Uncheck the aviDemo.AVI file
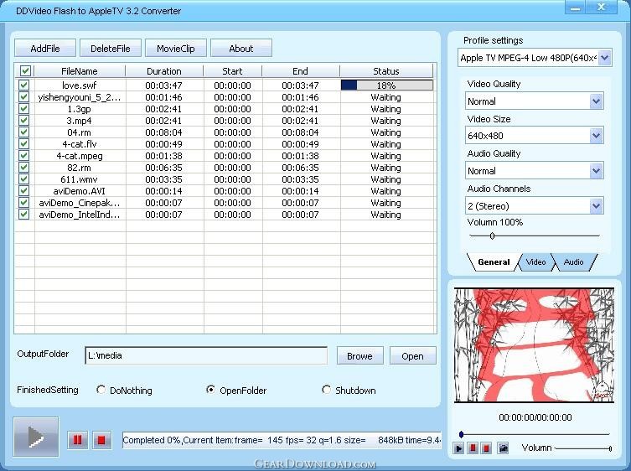This screenshot has height=471, width=631. (23, 190)
